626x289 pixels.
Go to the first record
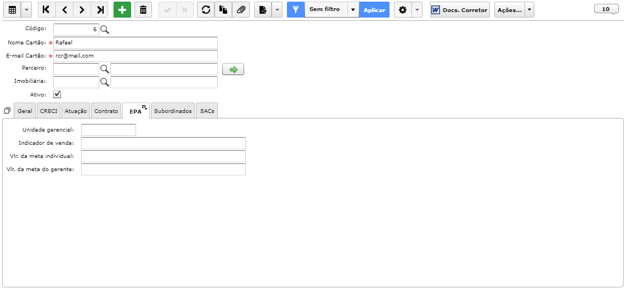[x=47, y=10]
